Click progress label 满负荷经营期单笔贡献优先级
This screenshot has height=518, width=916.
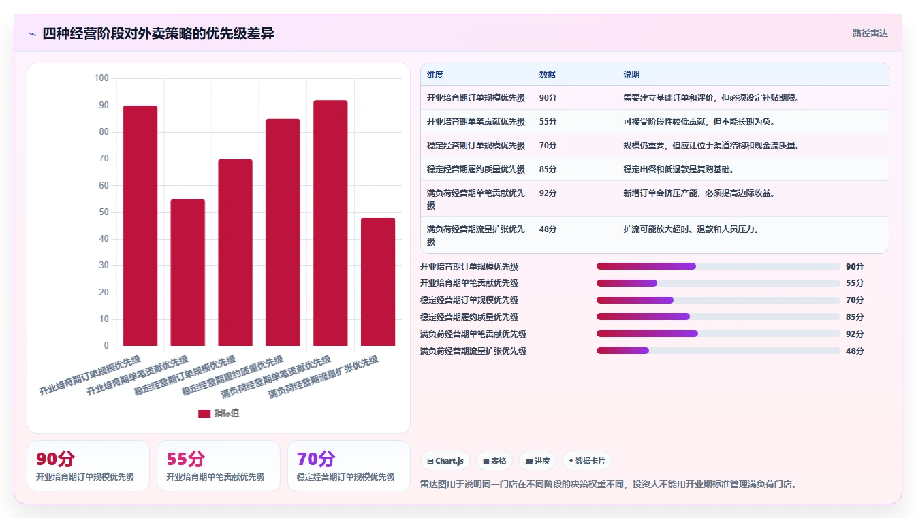pyautogui.click(x=473, y=334)
